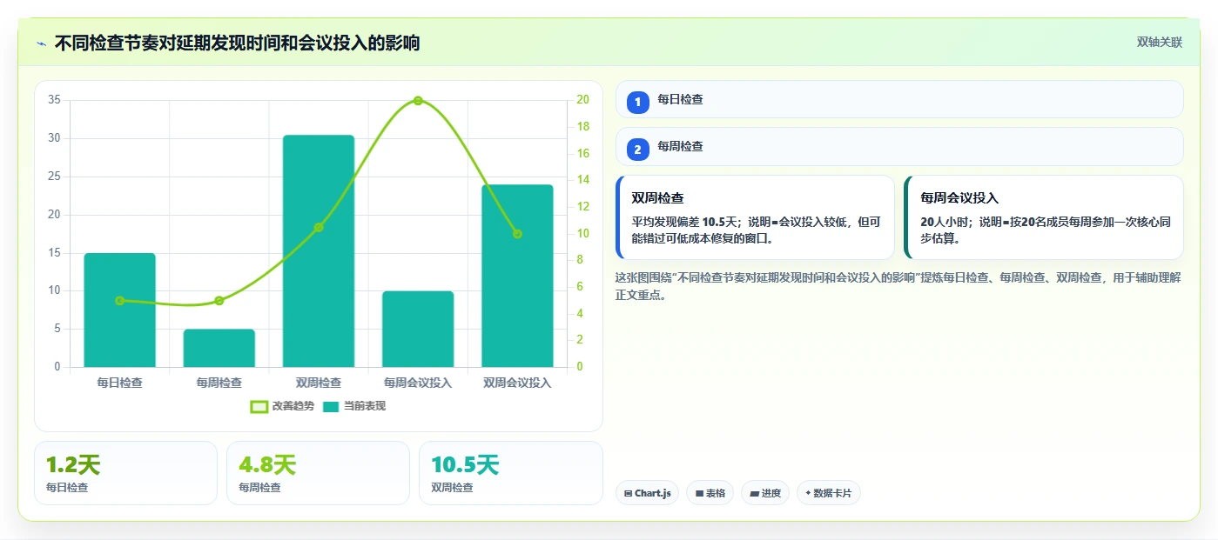Click the Chart.js tag chip

(647, 493)
